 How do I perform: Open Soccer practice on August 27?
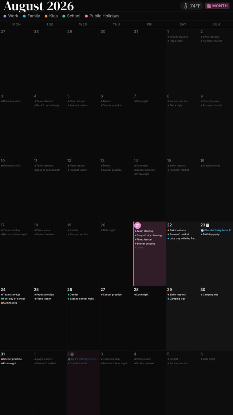click(x=111, y=295)
